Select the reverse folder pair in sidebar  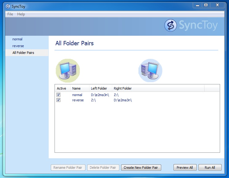pyautogui.click(x=27, y=46)
